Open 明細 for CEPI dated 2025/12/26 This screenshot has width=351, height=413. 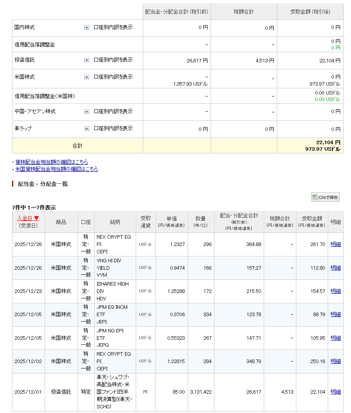click(335, 244)
